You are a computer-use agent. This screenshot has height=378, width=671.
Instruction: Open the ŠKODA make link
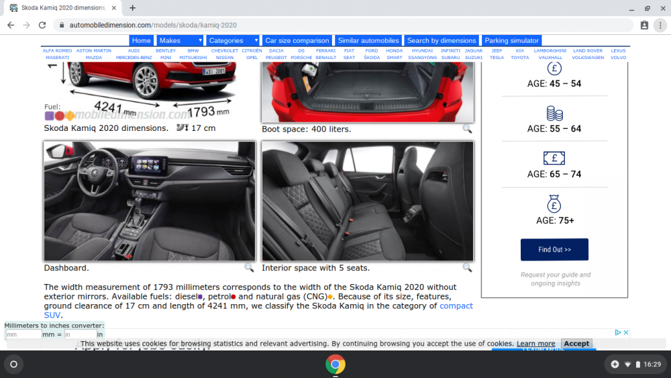click(x=372, y=57)
